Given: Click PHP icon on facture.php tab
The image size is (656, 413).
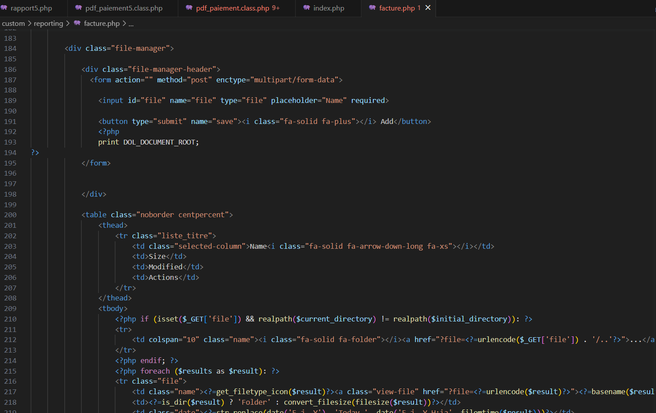Looking at the screenshot, I should [372, 8].
